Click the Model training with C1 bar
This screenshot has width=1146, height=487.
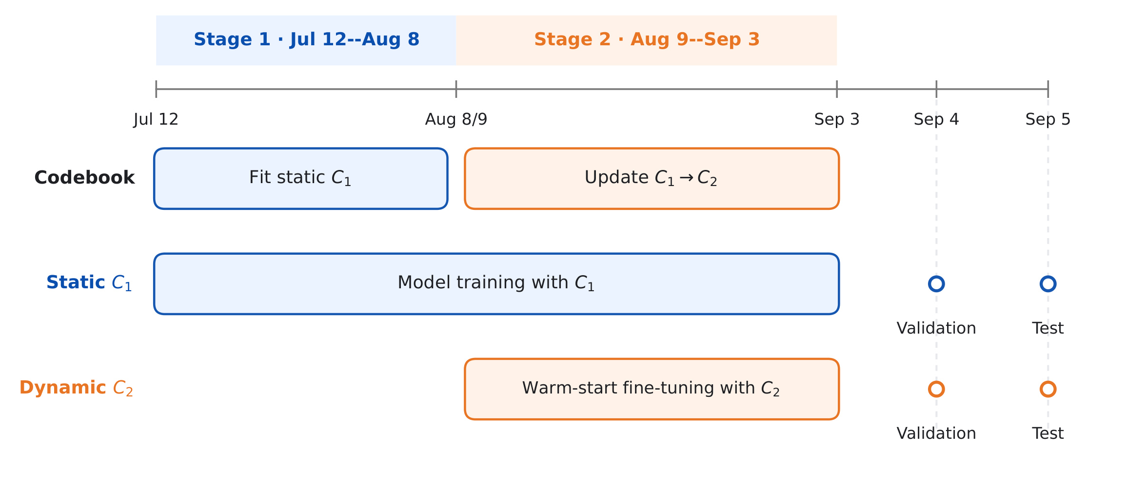(496, 284)
